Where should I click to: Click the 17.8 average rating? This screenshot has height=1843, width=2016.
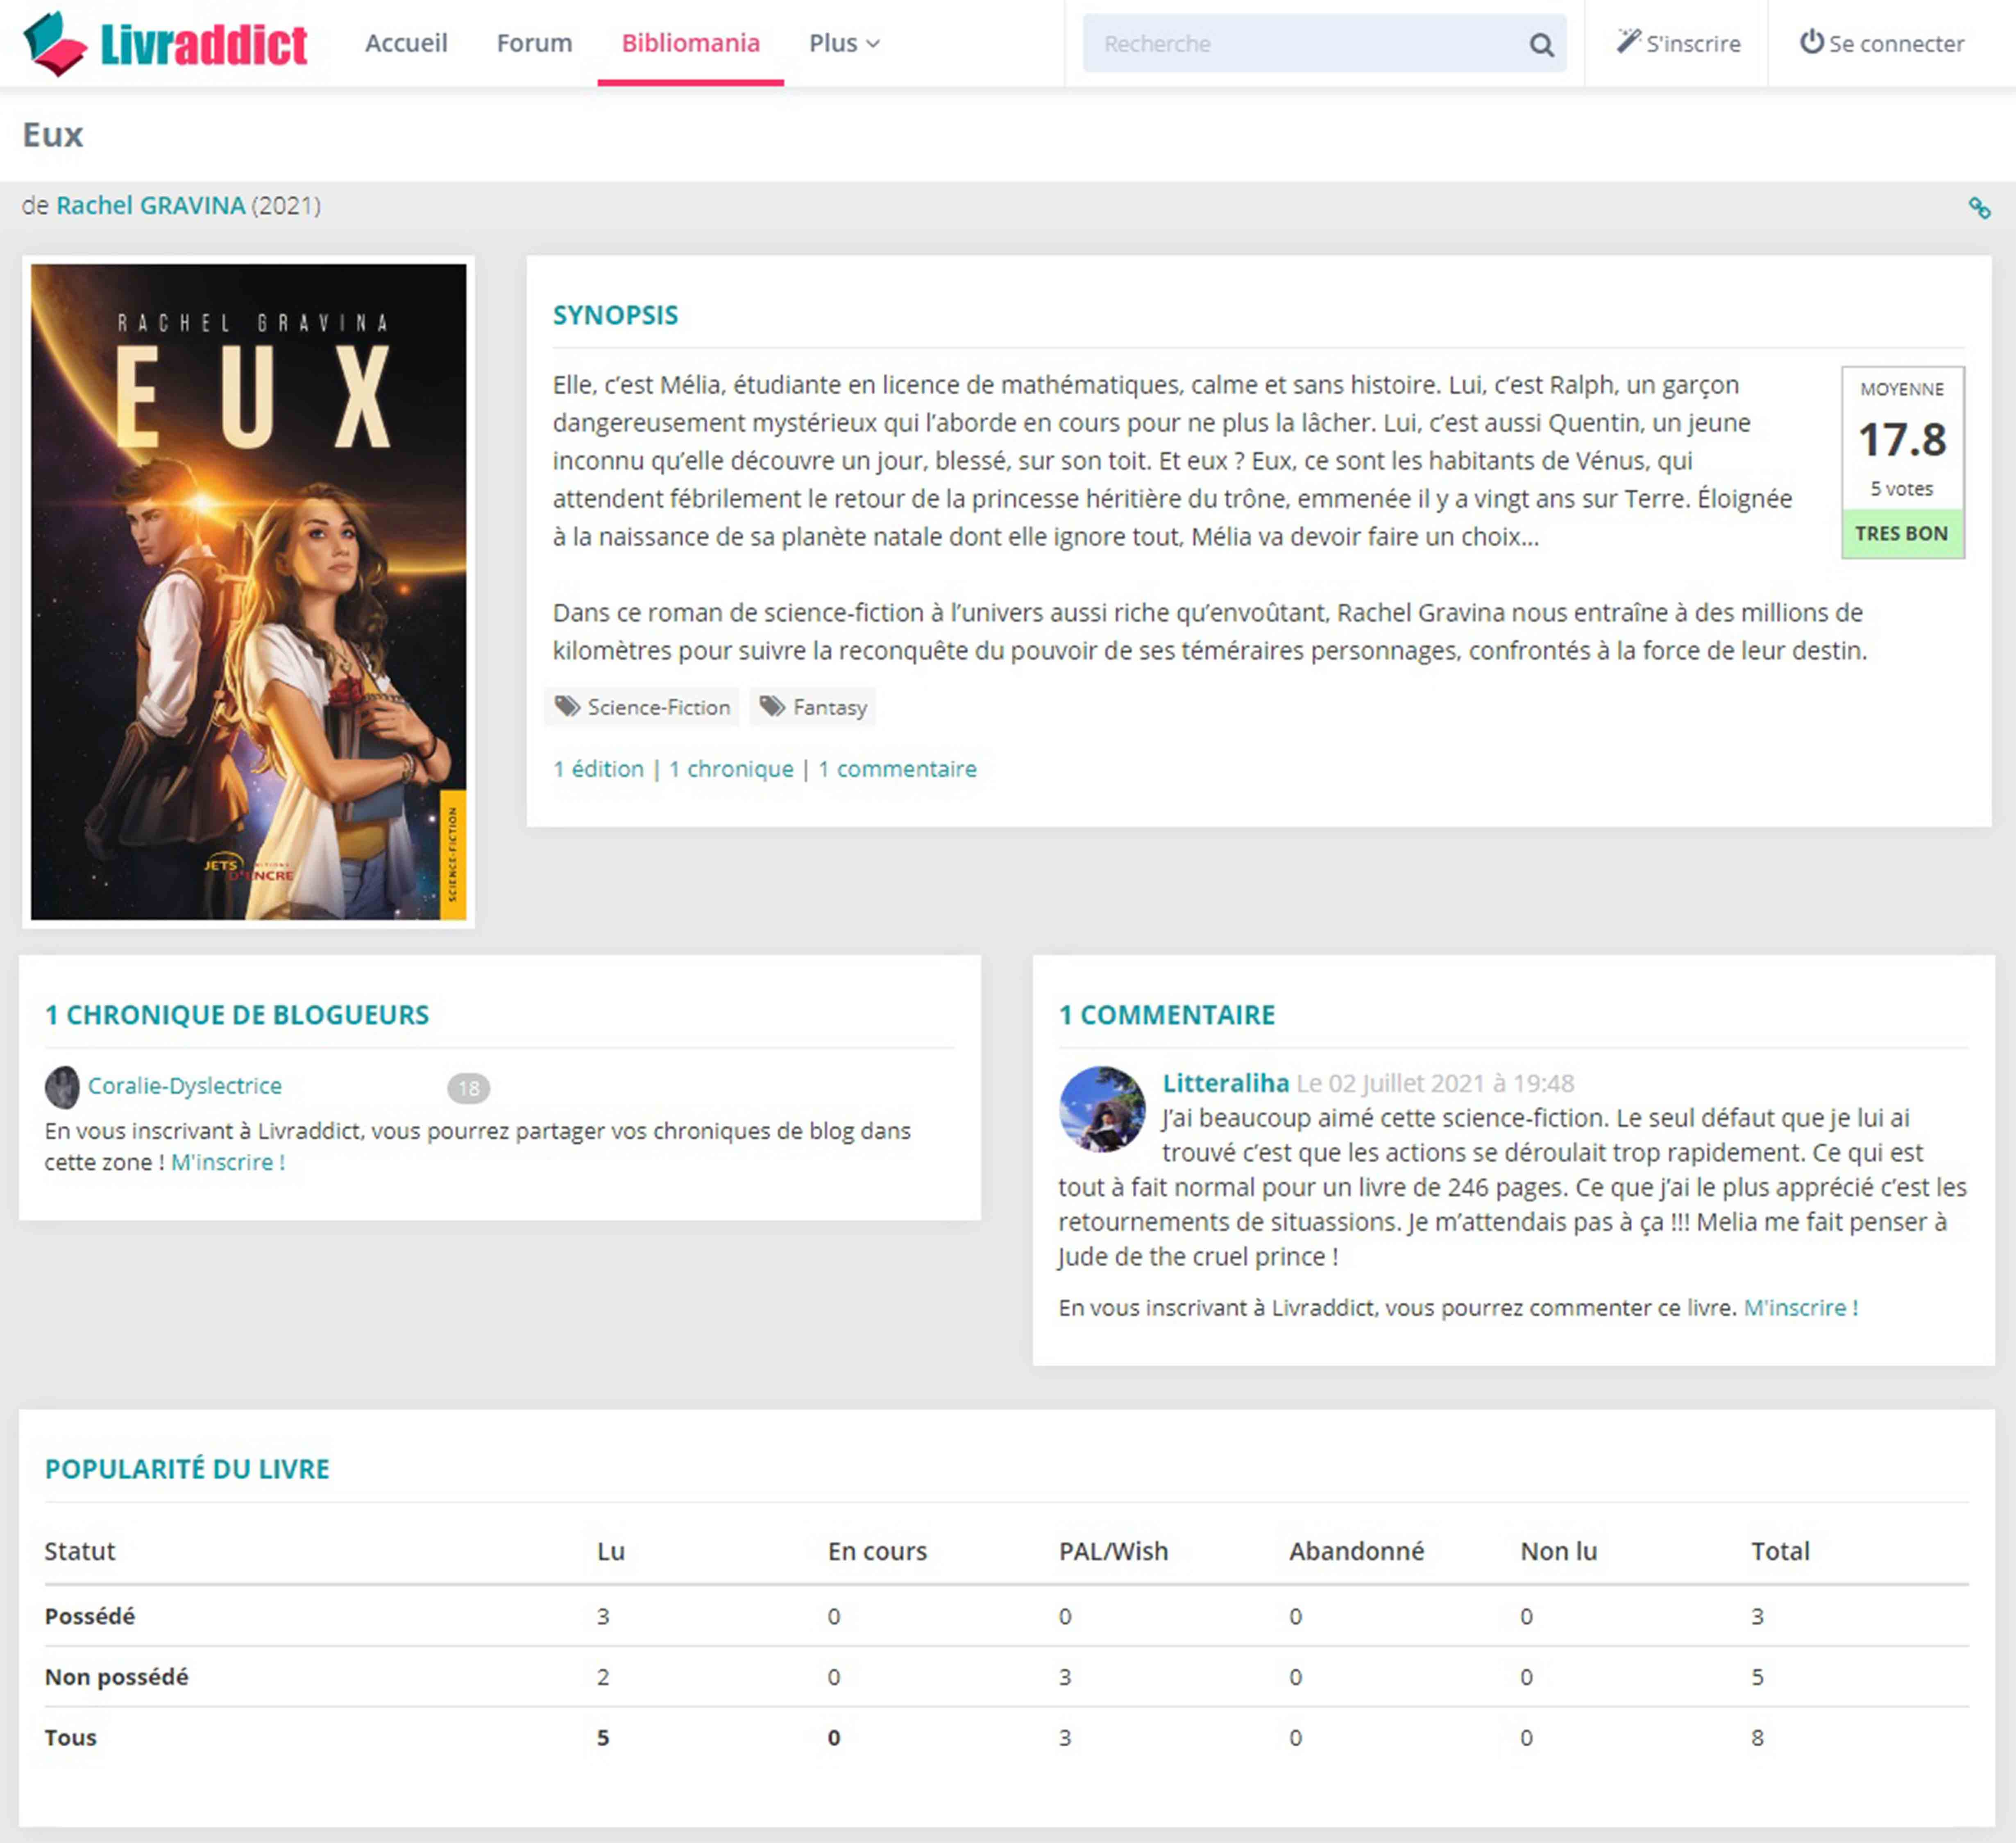point(1902,440)
